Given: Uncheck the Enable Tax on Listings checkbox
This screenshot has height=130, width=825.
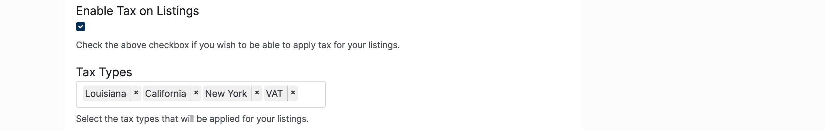Looking at the screenshot, I should pos(81,27).
